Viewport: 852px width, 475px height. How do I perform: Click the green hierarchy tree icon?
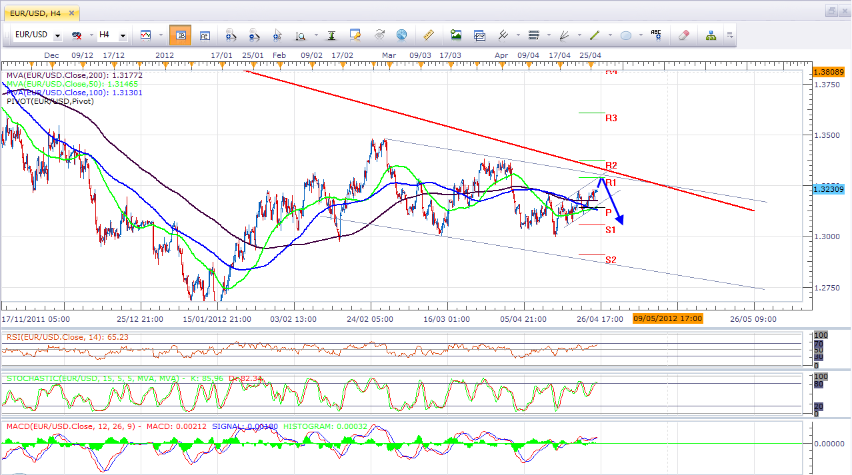[x=711, y=35]
